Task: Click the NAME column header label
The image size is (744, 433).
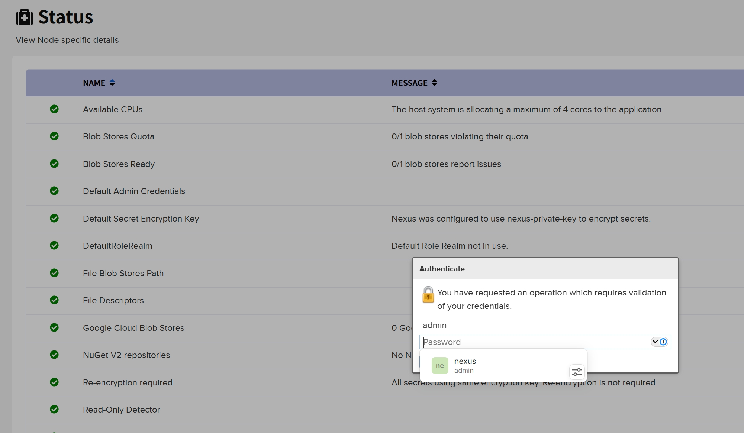Action: point(94,83)
